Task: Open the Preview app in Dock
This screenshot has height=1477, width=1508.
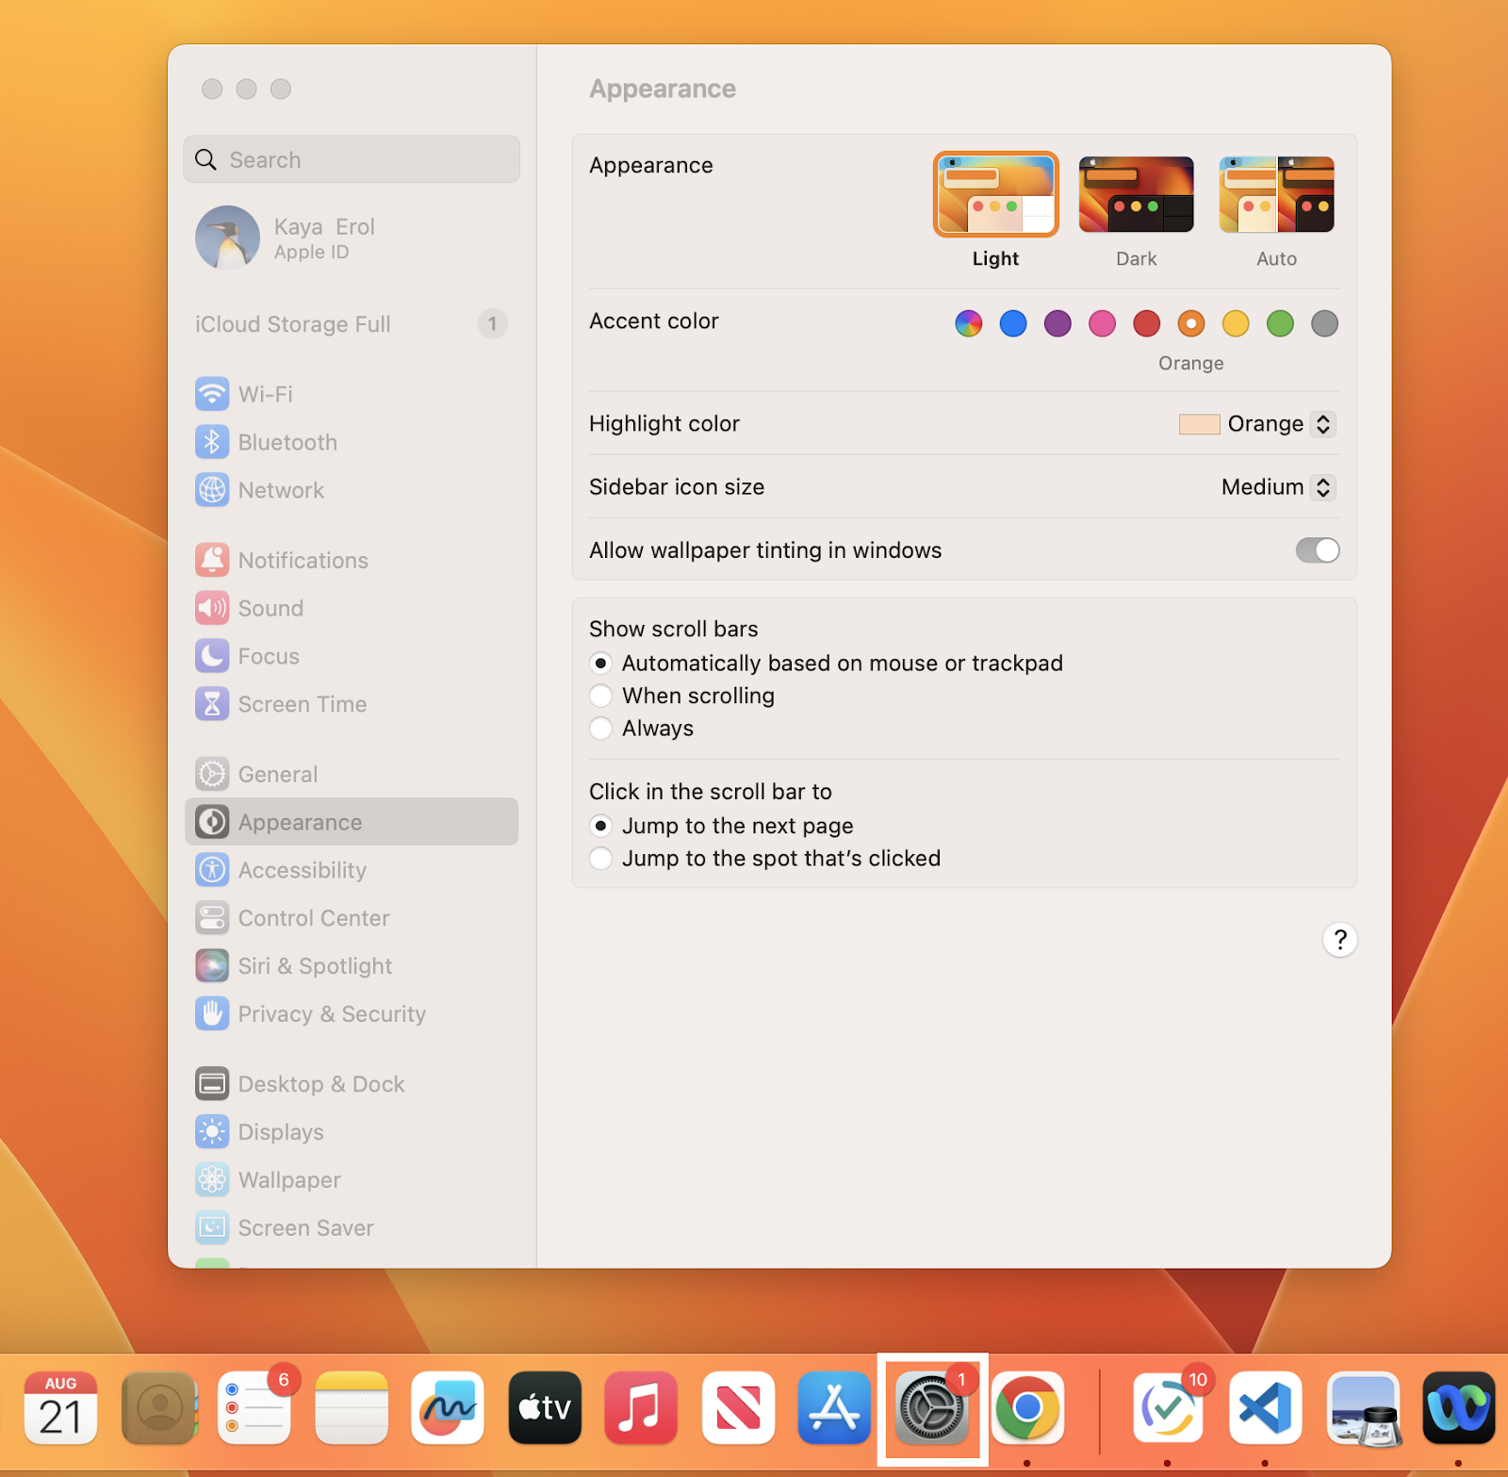Action: click(x=1363, y=1408)
